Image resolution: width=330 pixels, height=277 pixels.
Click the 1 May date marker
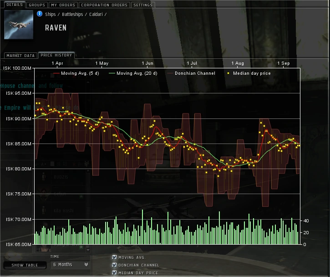point(102,63)
